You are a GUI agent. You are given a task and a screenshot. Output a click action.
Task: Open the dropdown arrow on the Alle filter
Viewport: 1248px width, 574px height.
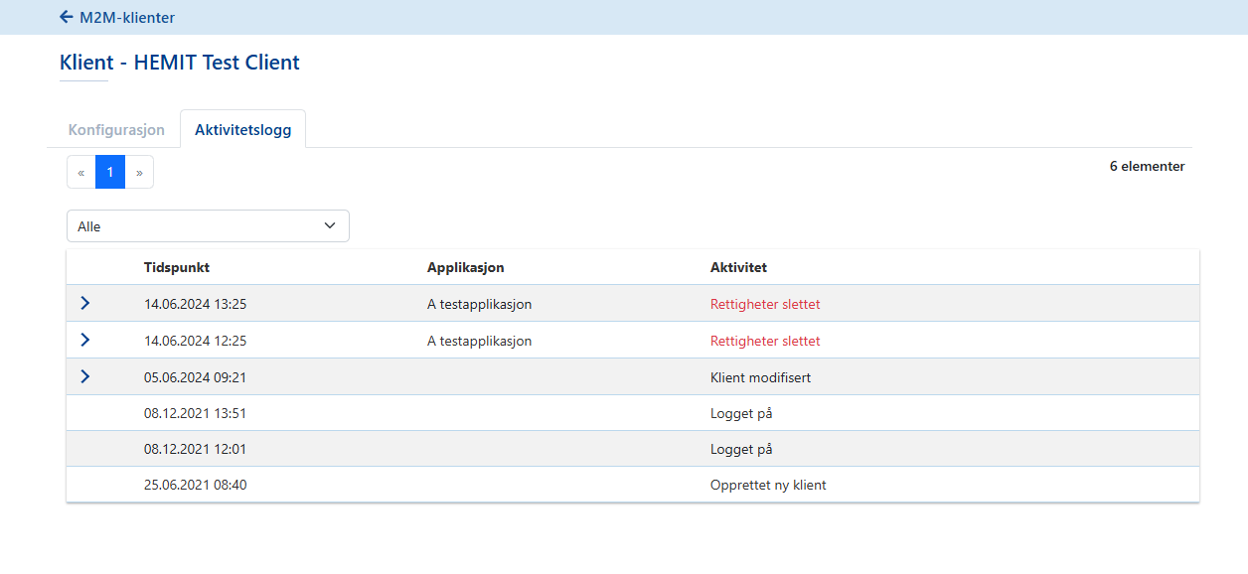330,225
